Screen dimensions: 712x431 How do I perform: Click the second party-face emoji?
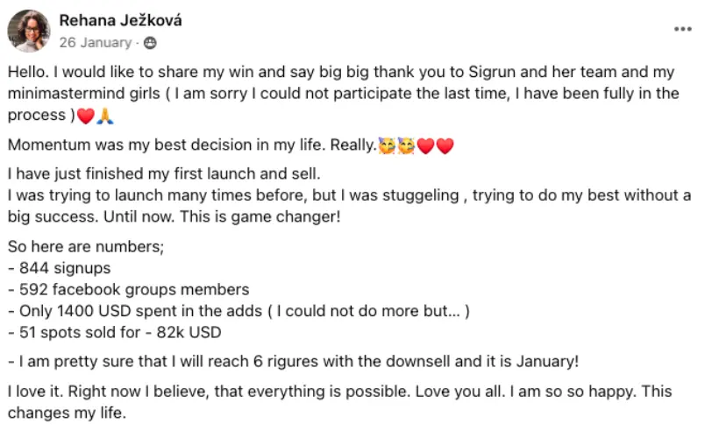(x=405, y=147)
